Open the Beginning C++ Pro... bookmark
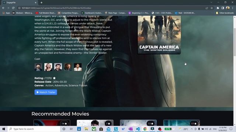 pyautogui.click(x=139, y=13)
